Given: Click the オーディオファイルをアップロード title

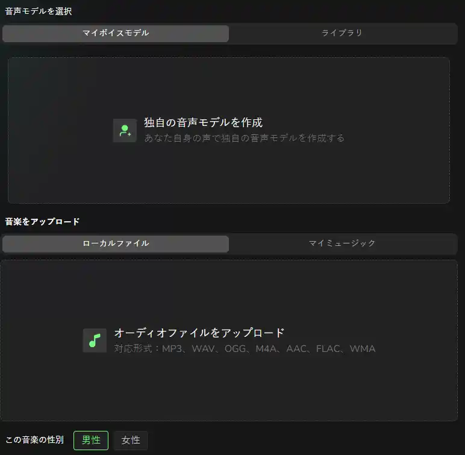Looking at the screenshot, I should [199, 333].
